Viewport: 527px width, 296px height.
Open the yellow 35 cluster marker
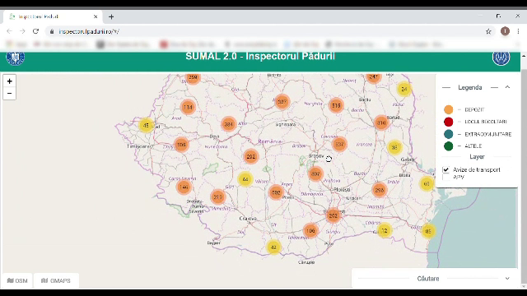(x=394, y=147)
